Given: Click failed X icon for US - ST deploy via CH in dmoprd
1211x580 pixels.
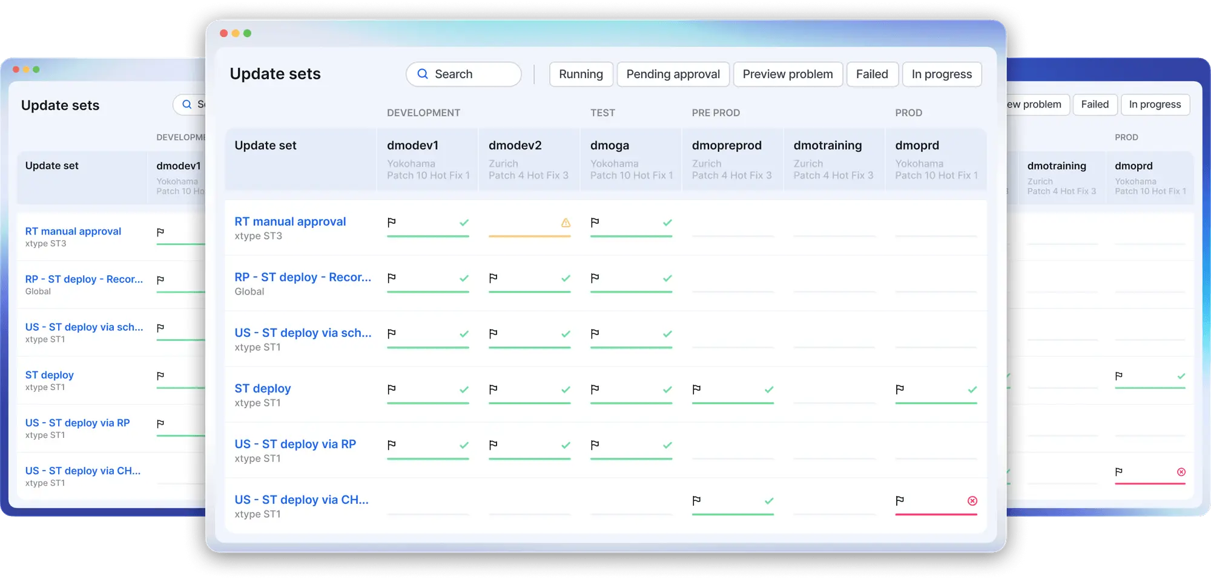Looking at the screenshot, I should coord(972,501).
